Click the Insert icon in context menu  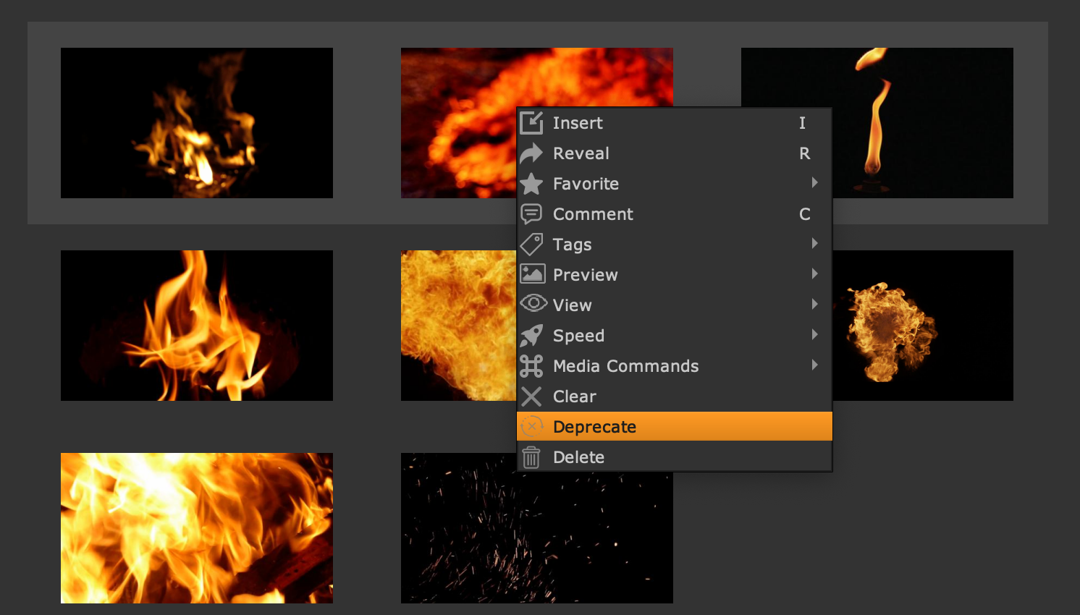pos(531,123)
